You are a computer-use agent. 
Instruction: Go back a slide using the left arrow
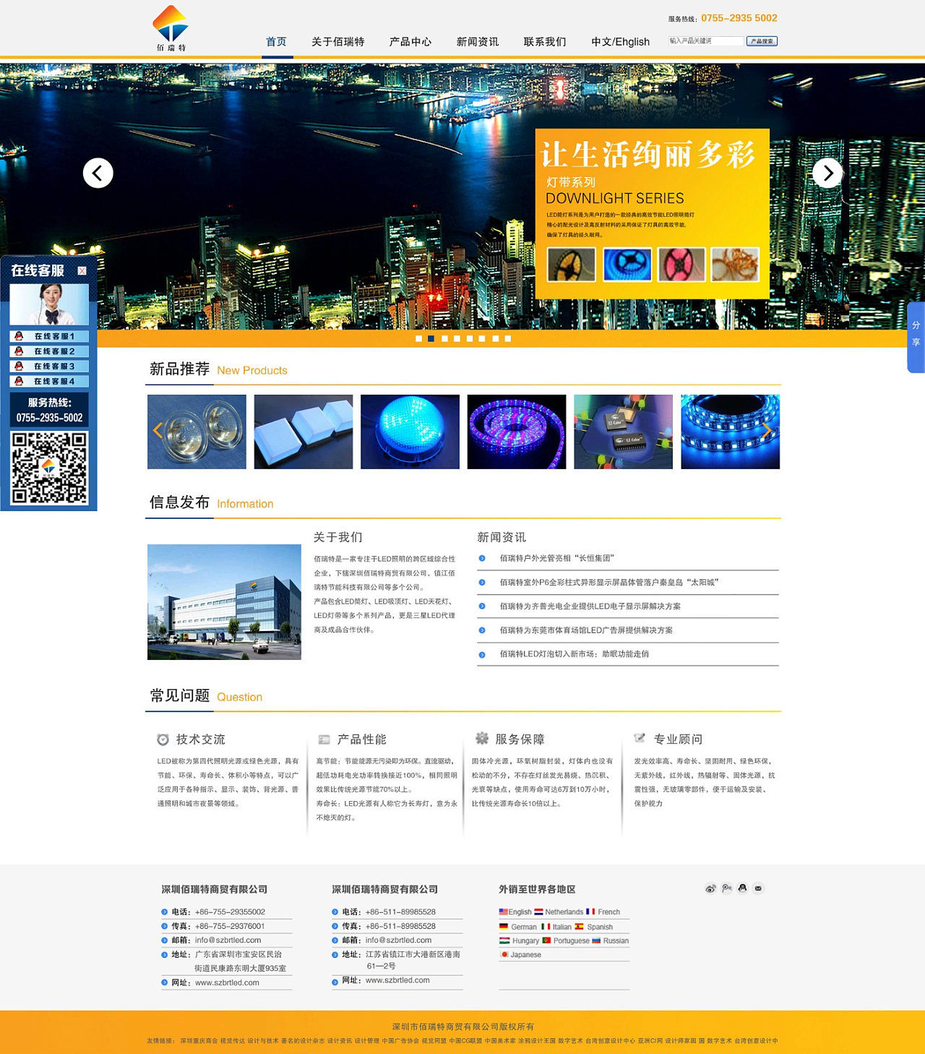[x=98, y=173]
